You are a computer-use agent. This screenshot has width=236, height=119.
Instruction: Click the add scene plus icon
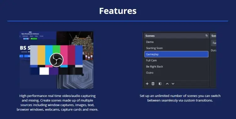coord(147,84)
